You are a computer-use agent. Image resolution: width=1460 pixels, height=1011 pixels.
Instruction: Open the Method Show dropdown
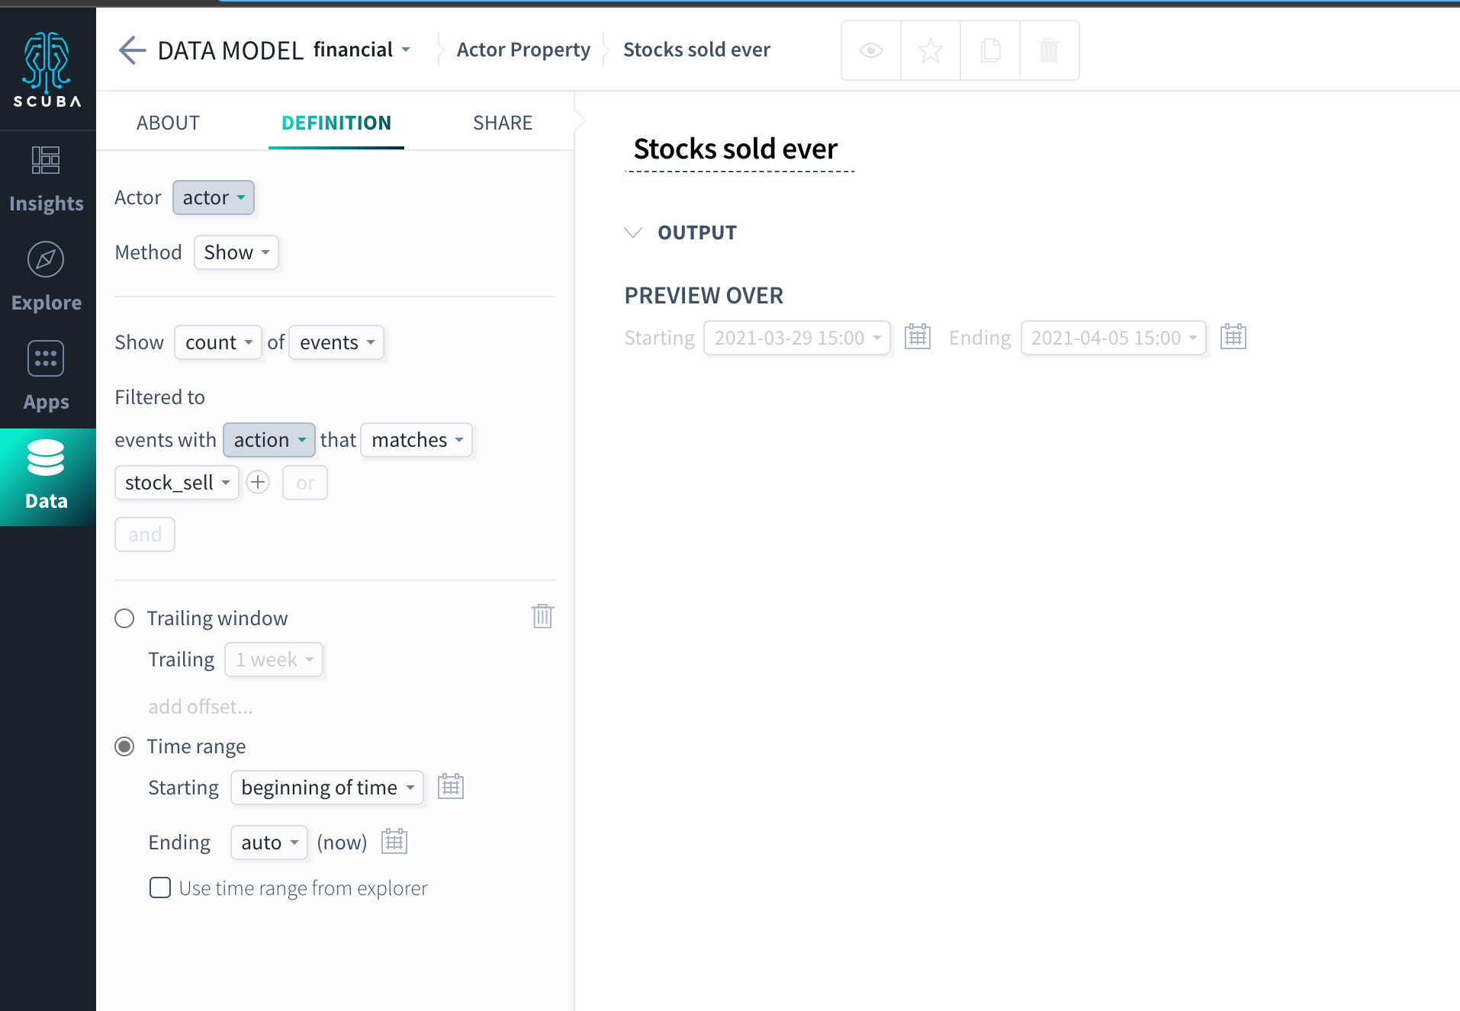[x=236, y=252]
